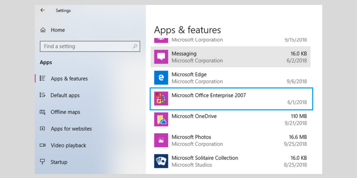Viewport: 357px width, 178px height.
Task: Select the Messaging app list row
Action: click(x=230, y=57)
